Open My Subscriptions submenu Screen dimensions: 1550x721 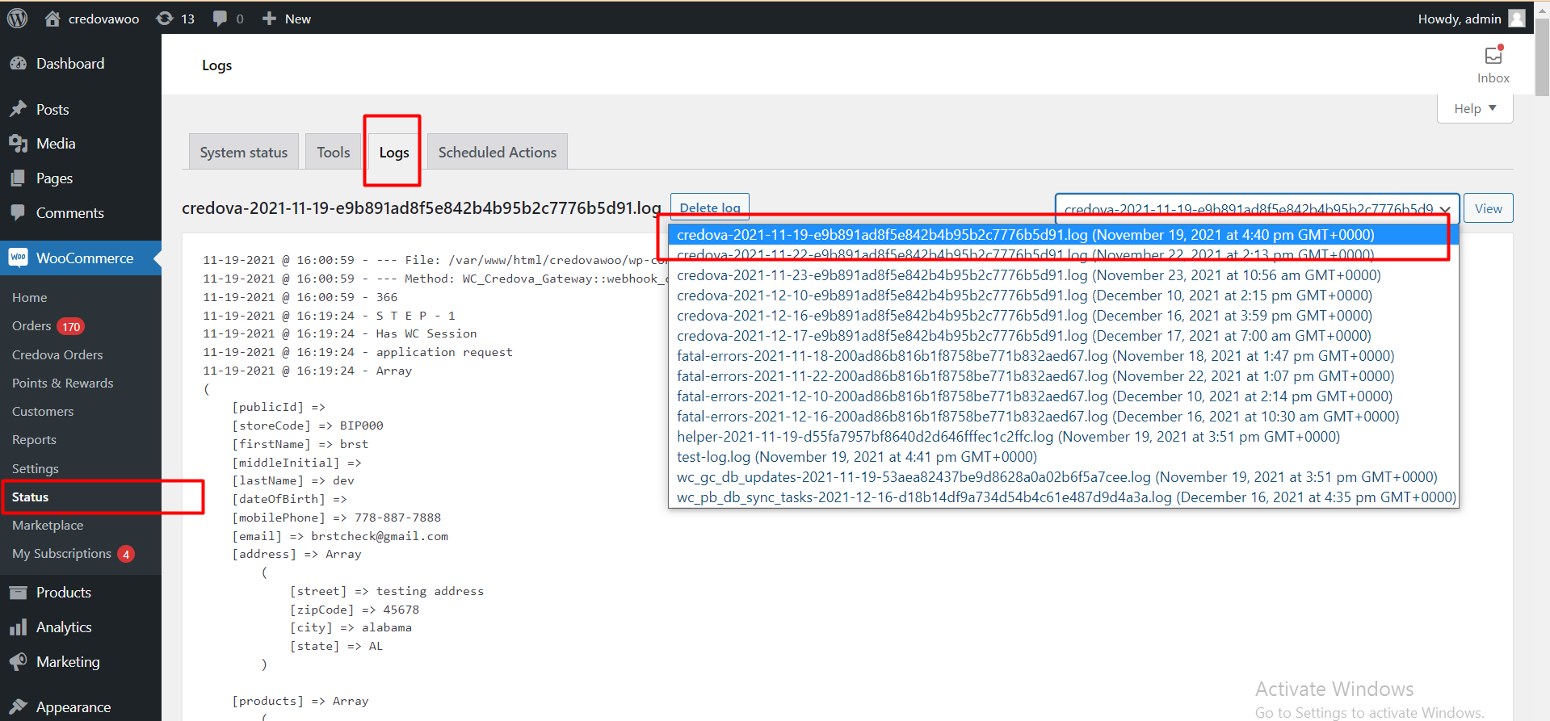coord(73,553)
